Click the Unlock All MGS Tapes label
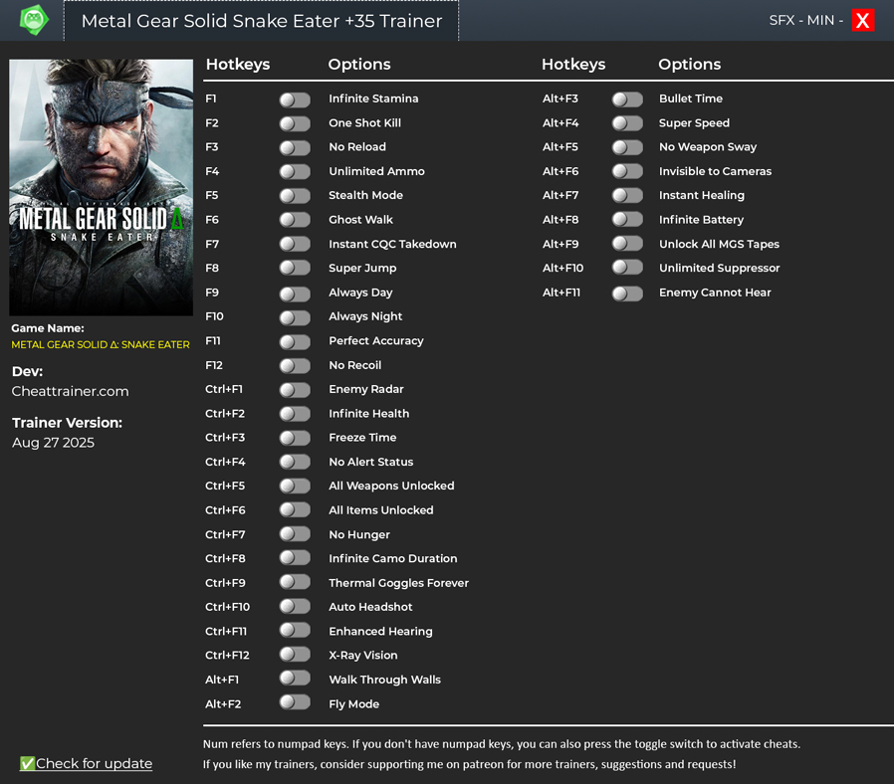894x784 pixels. [719, 244]
